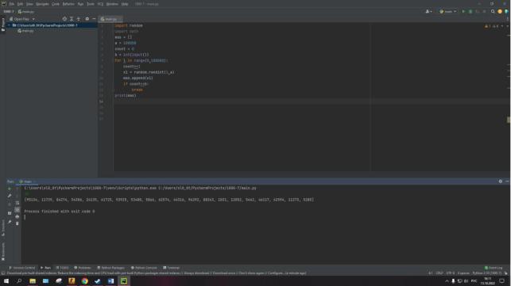Click Select Opened File locate icon
Screen dimensions: 511x286
pyautogui.click(x=64, y=19)
